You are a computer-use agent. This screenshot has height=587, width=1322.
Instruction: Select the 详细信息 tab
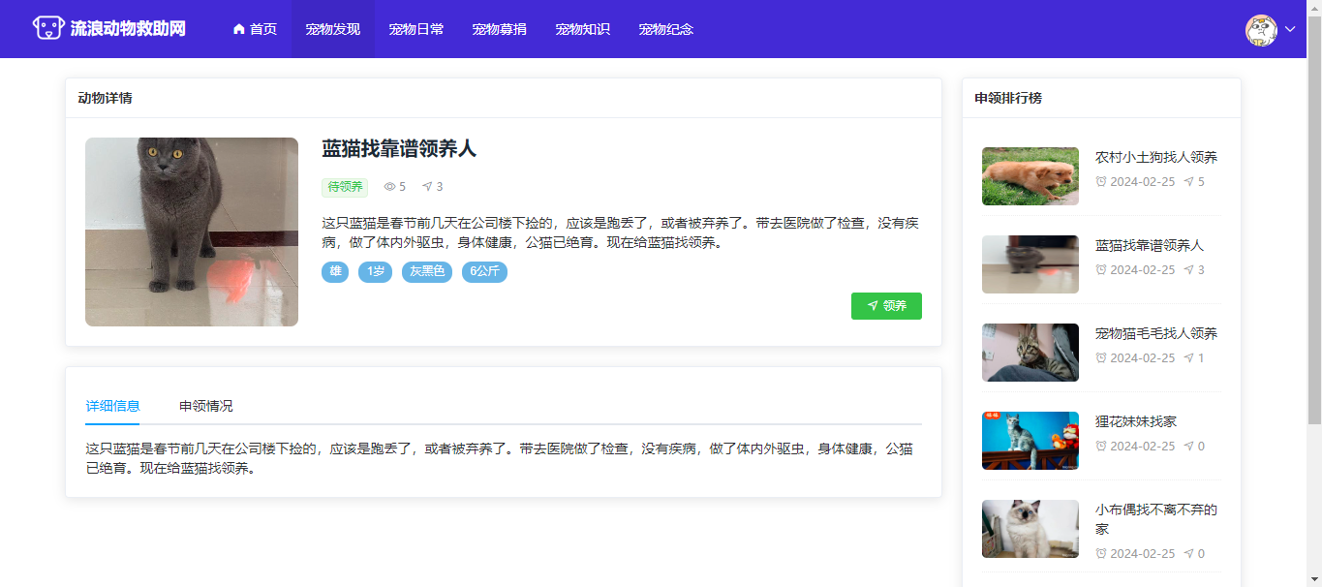(112, 406)
